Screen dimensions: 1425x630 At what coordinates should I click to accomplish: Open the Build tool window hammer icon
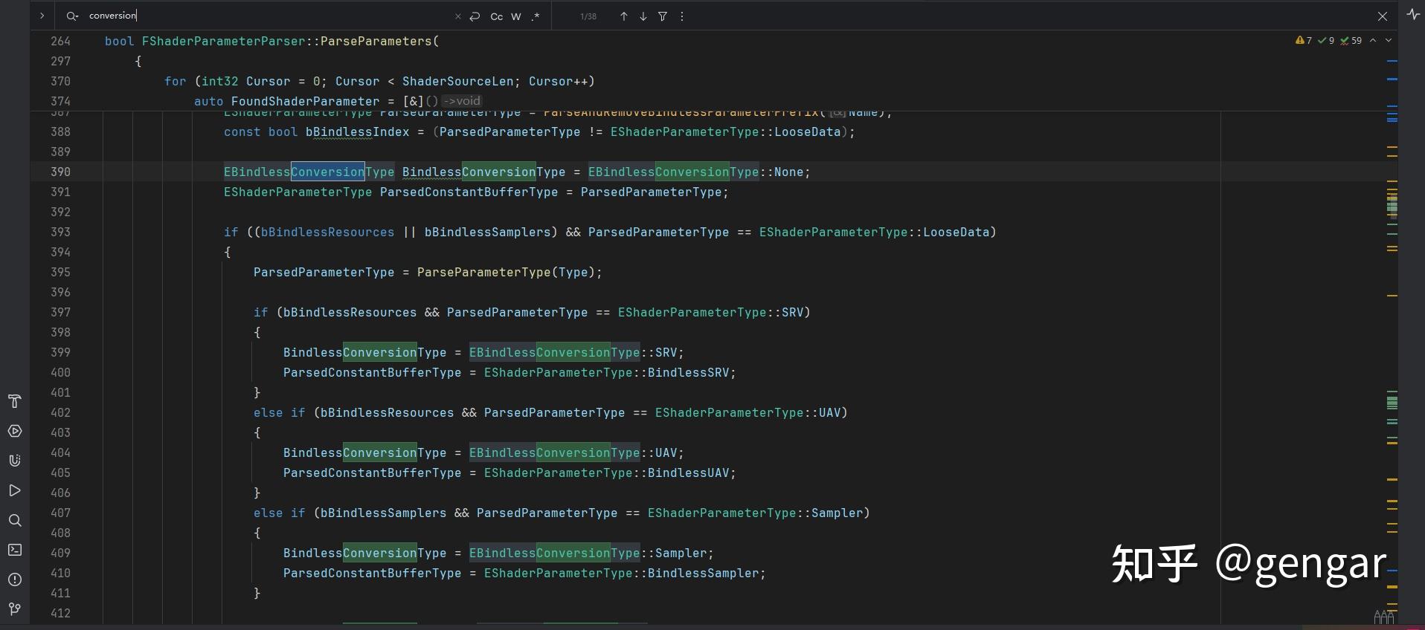14,401
